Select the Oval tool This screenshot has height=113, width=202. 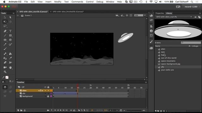pos(5,40)
